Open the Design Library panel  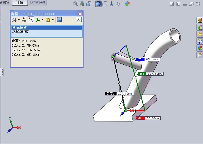[x=200, y=27]
